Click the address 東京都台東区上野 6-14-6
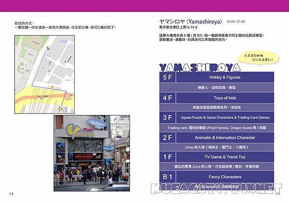Image resolution: width=289 pixels, height=205 pixels. click(x=178, y=27)
